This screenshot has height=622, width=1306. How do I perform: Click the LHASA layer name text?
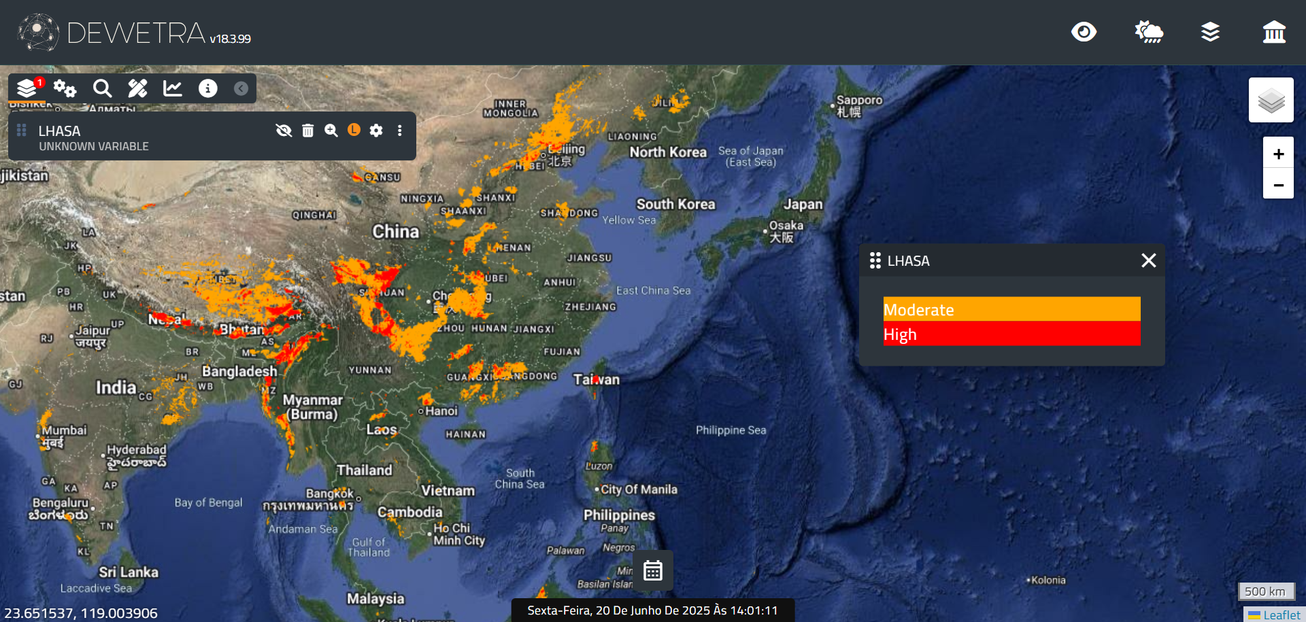[59, 131]
